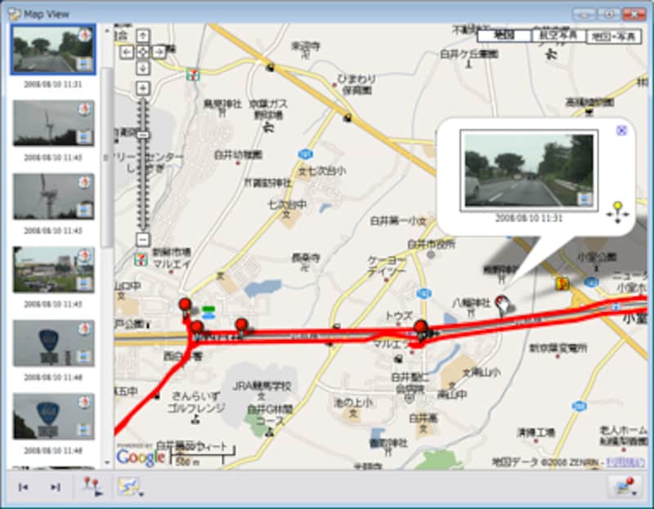Viewport: 654px width, 509px height.
Task: Click the route track map toolbar icon
Action: (128, 486)
